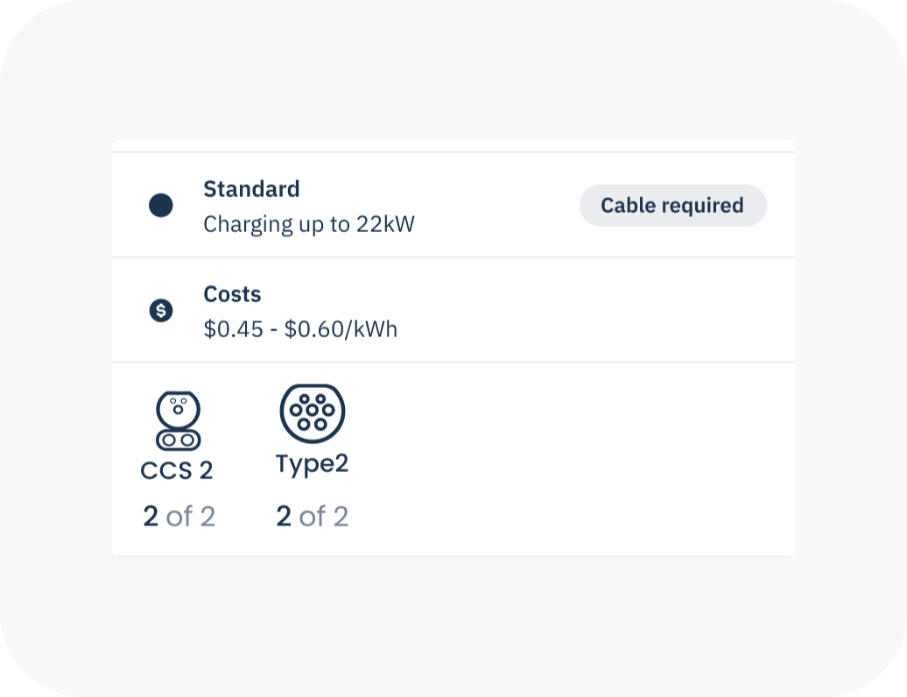907x697 pixels.
Task: Click the CCS 2 connector icon
Action: click(179, 420)
